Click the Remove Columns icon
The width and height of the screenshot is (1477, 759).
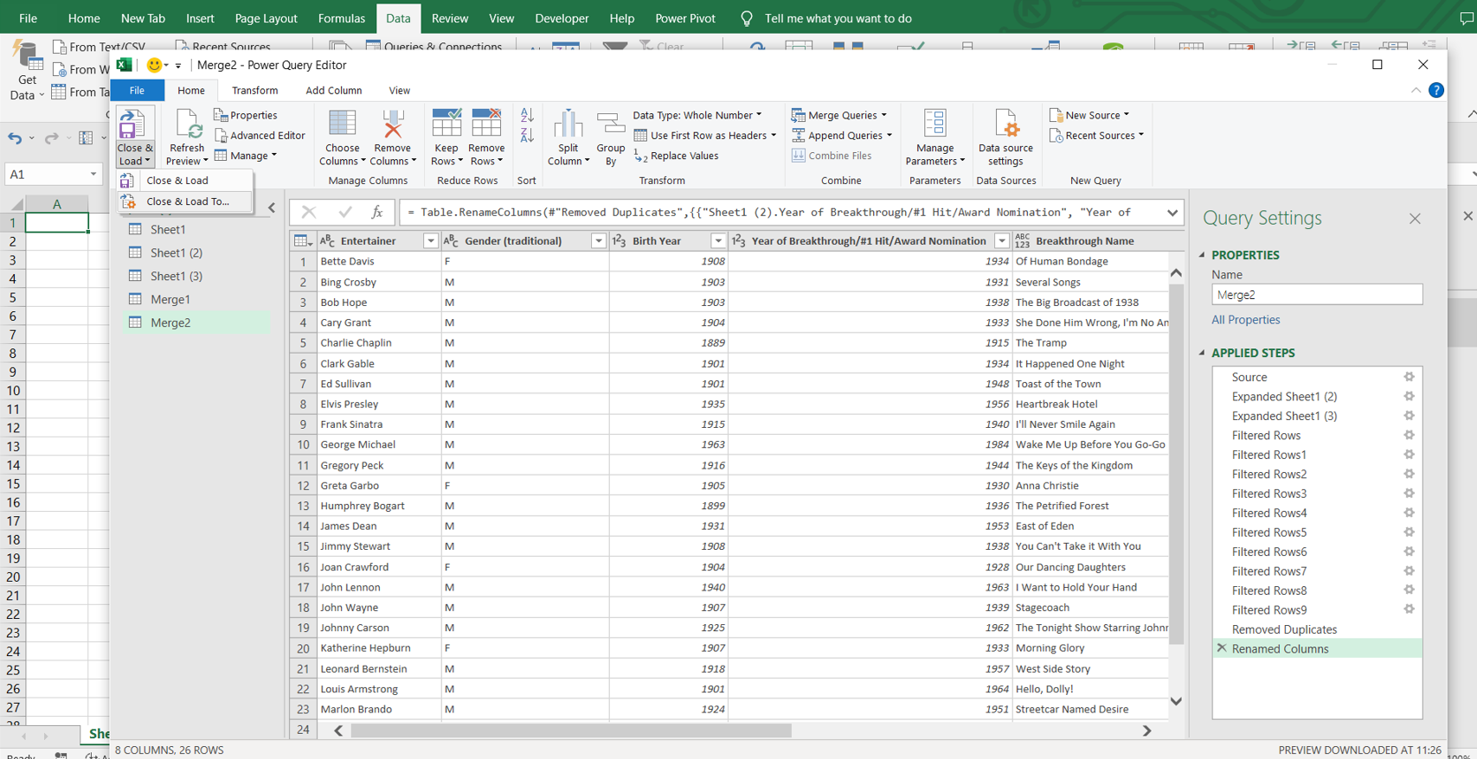click(x=393, y=125)
